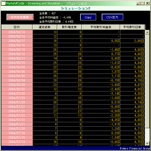151x151 pixels.
Task: Minimize the simulation window
Action: (x=138, y=3)
